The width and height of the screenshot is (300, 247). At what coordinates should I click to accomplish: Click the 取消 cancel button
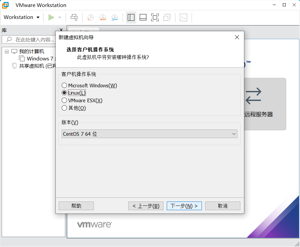tap(223, 206)
